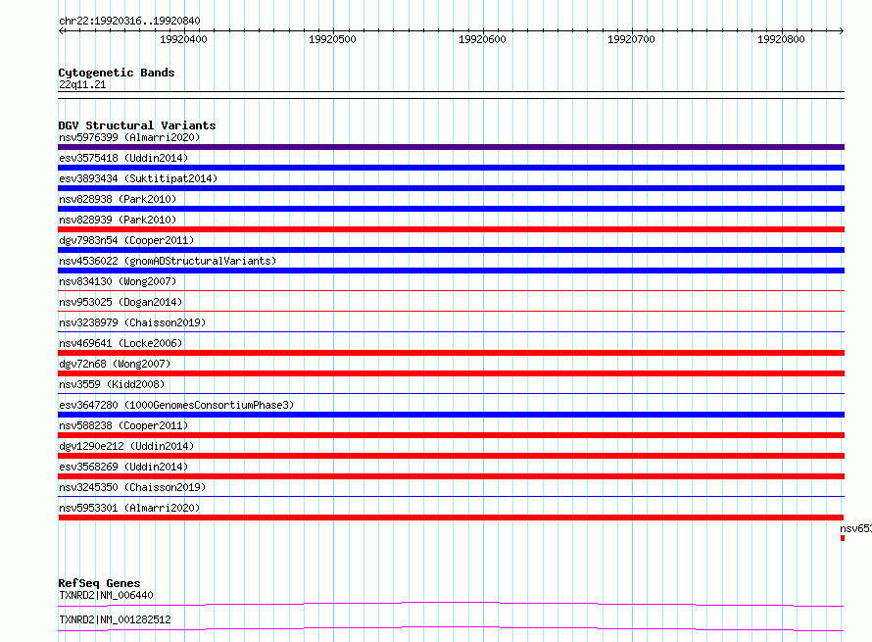Click the nsv828939 (Park2010) label
Screen dimensions: 872x642
click(x=118, y=220)
